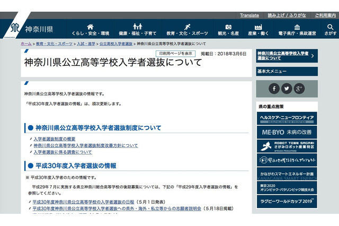Click heading 平成30年度入学者選抜の情報

click(x=76, y=166)
